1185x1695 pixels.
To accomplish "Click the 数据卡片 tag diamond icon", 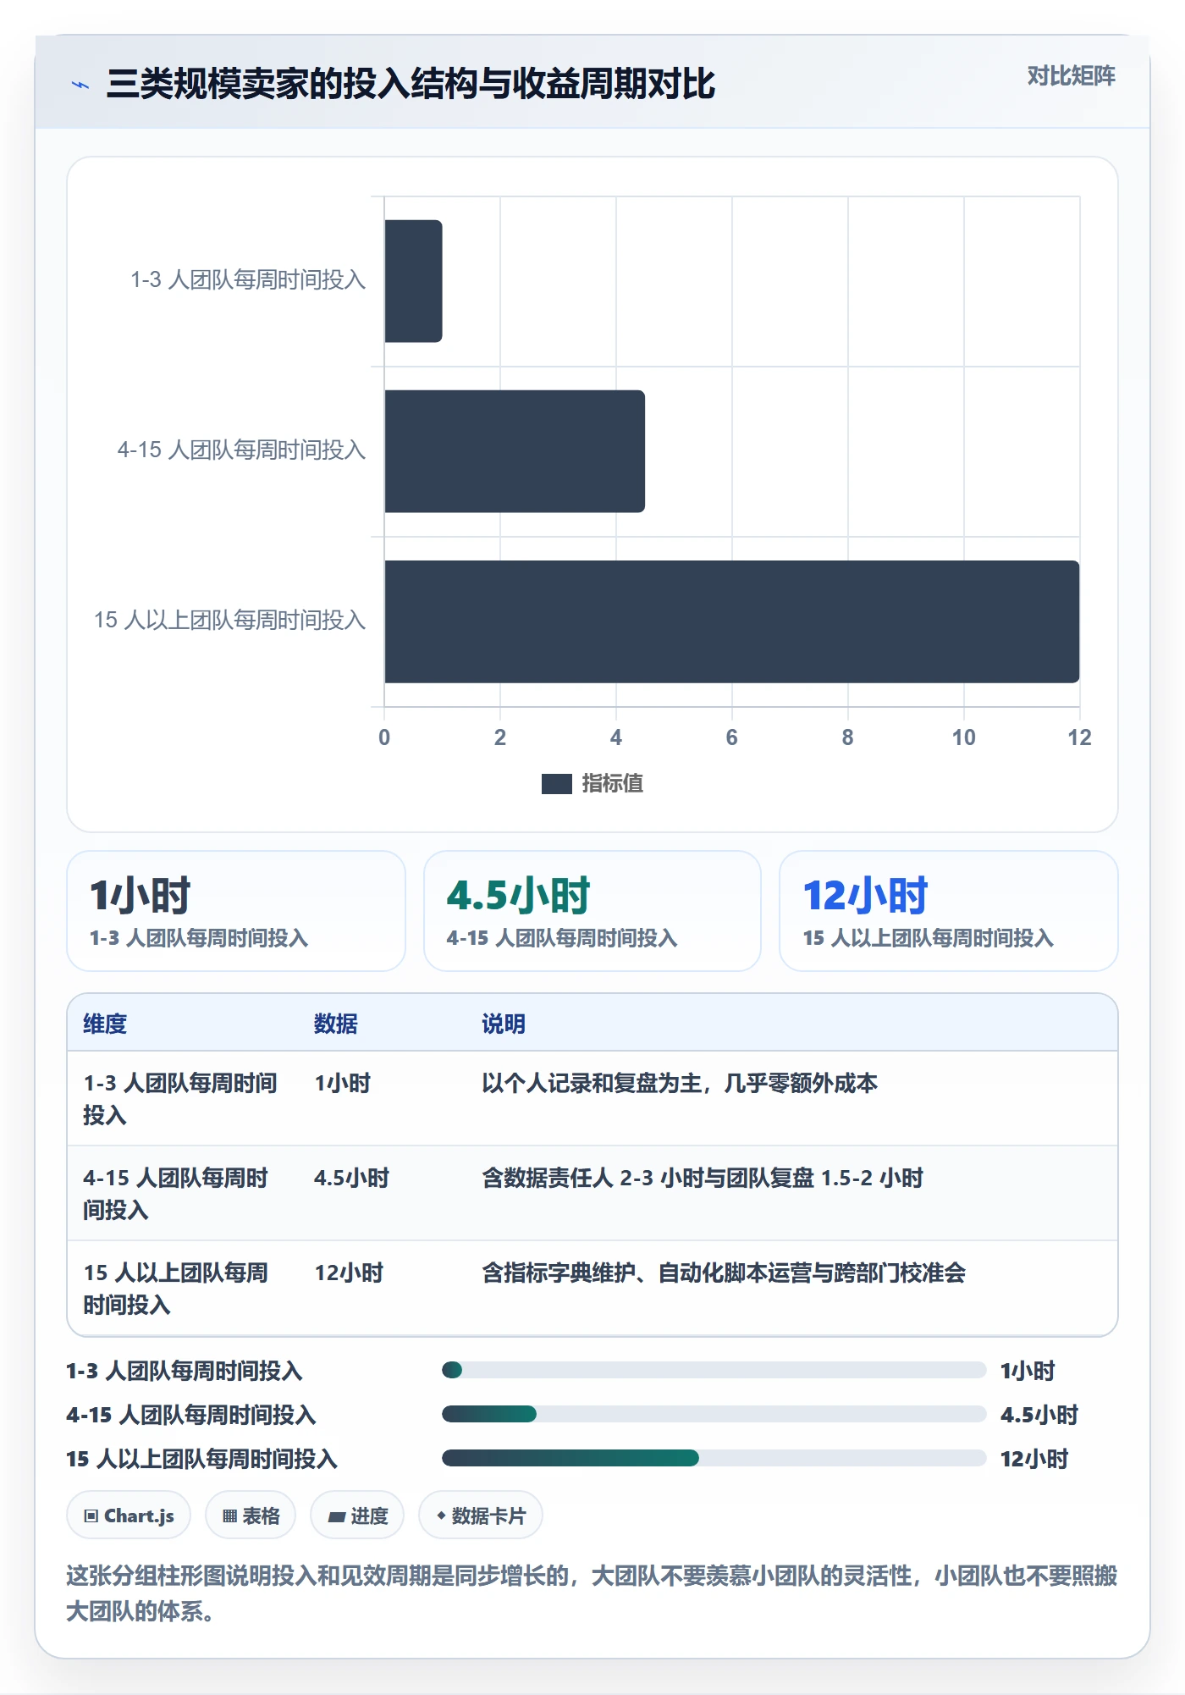I will pyautogui.click(x=441, y=1516).
